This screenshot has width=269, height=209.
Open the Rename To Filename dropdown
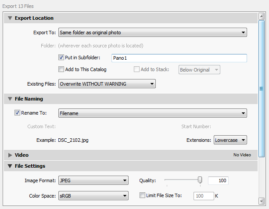152,113
